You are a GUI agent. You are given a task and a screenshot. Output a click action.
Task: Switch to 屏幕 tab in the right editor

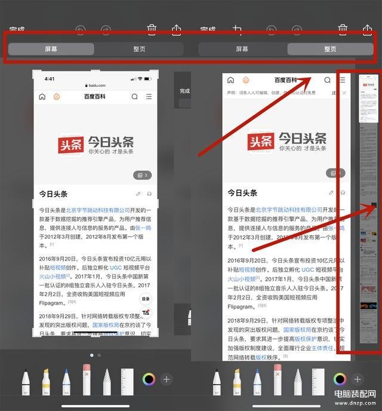242,50
